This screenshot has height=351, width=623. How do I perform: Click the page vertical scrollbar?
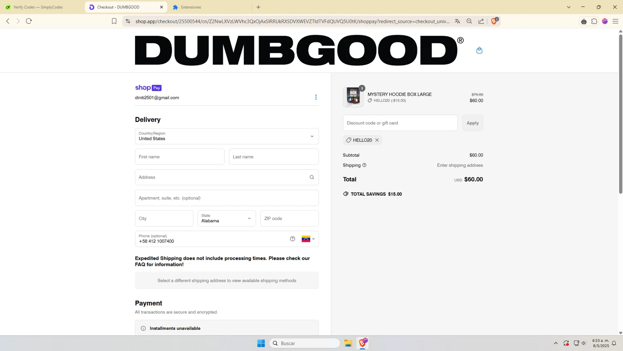tap(621, 114)
